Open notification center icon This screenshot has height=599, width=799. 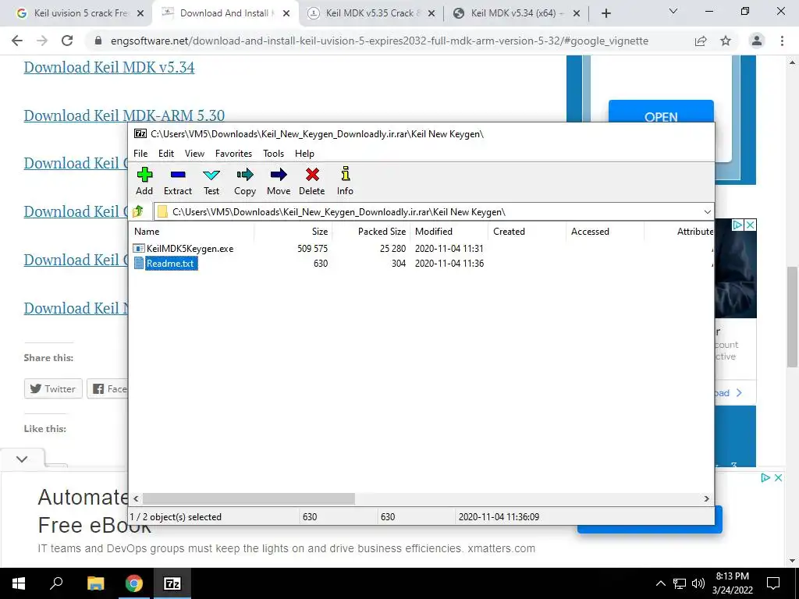(773, 583)
